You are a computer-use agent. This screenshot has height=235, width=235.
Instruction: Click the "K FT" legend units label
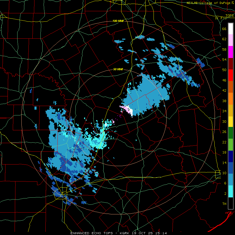click(x=221, y=18)
